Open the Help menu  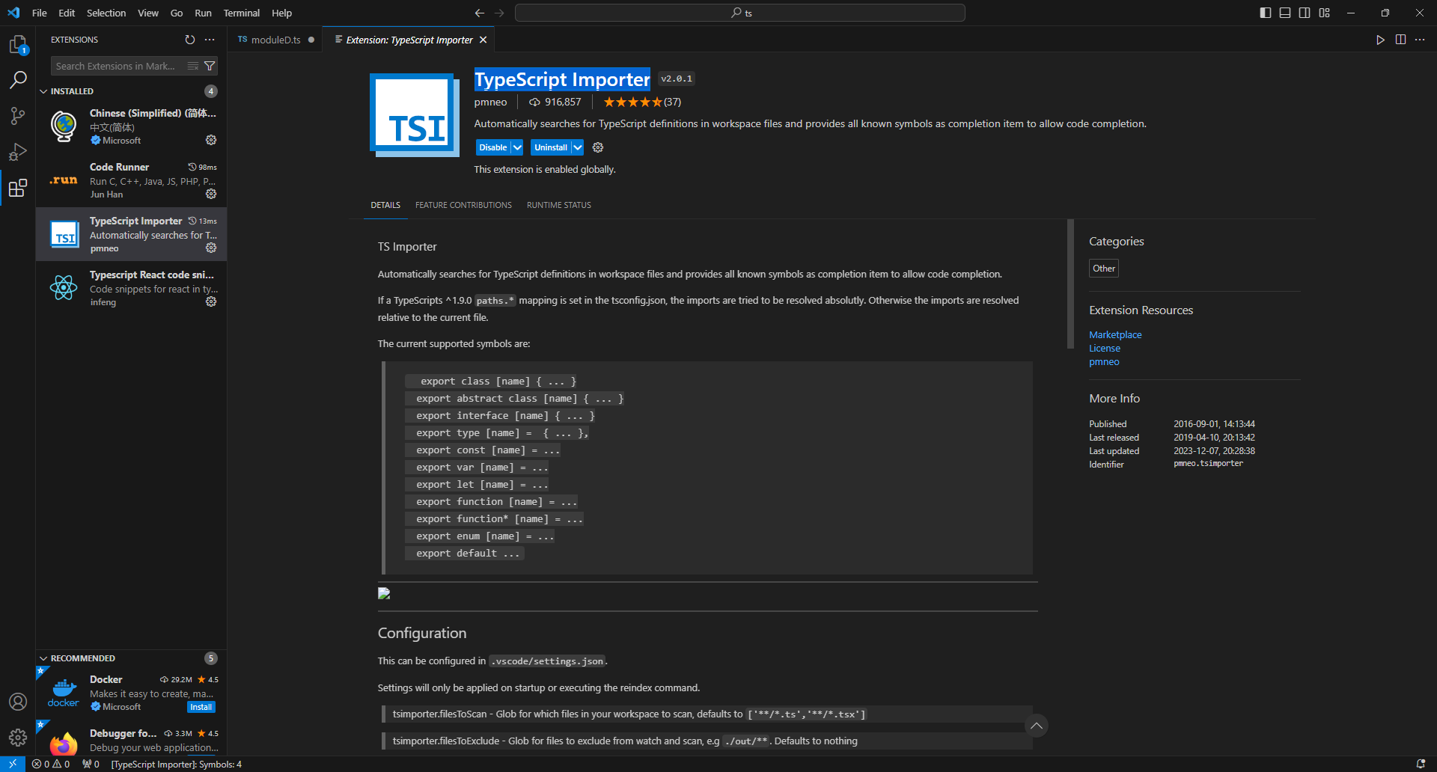[x=281, y=13]
